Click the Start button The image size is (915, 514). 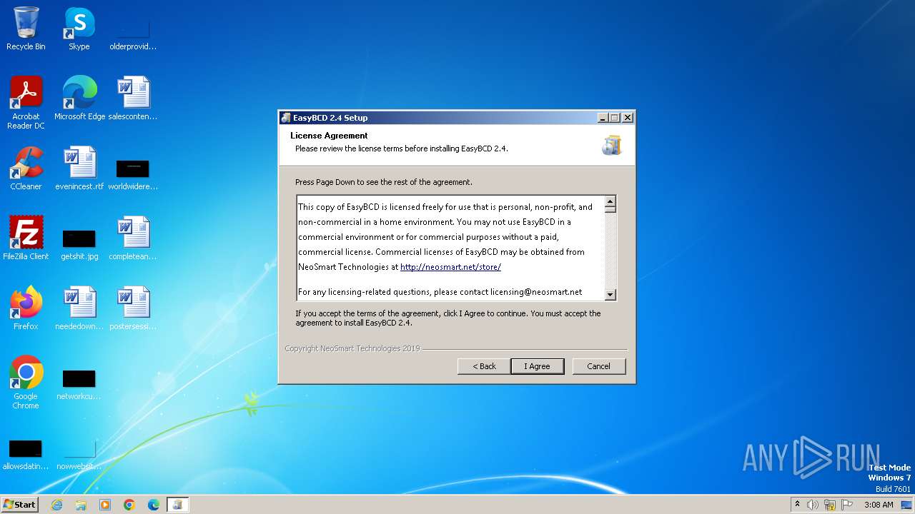[x=20, y=505]
